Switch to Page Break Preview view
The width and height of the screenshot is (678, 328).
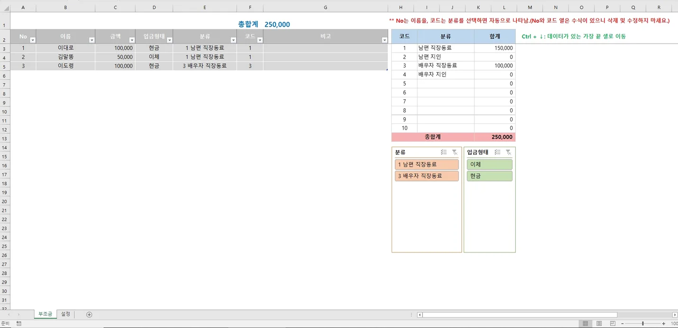click(x=613, y=323)
